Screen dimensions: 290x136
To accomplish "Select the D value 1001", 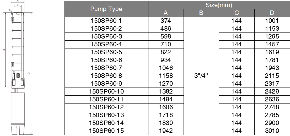I will (272, 21).
